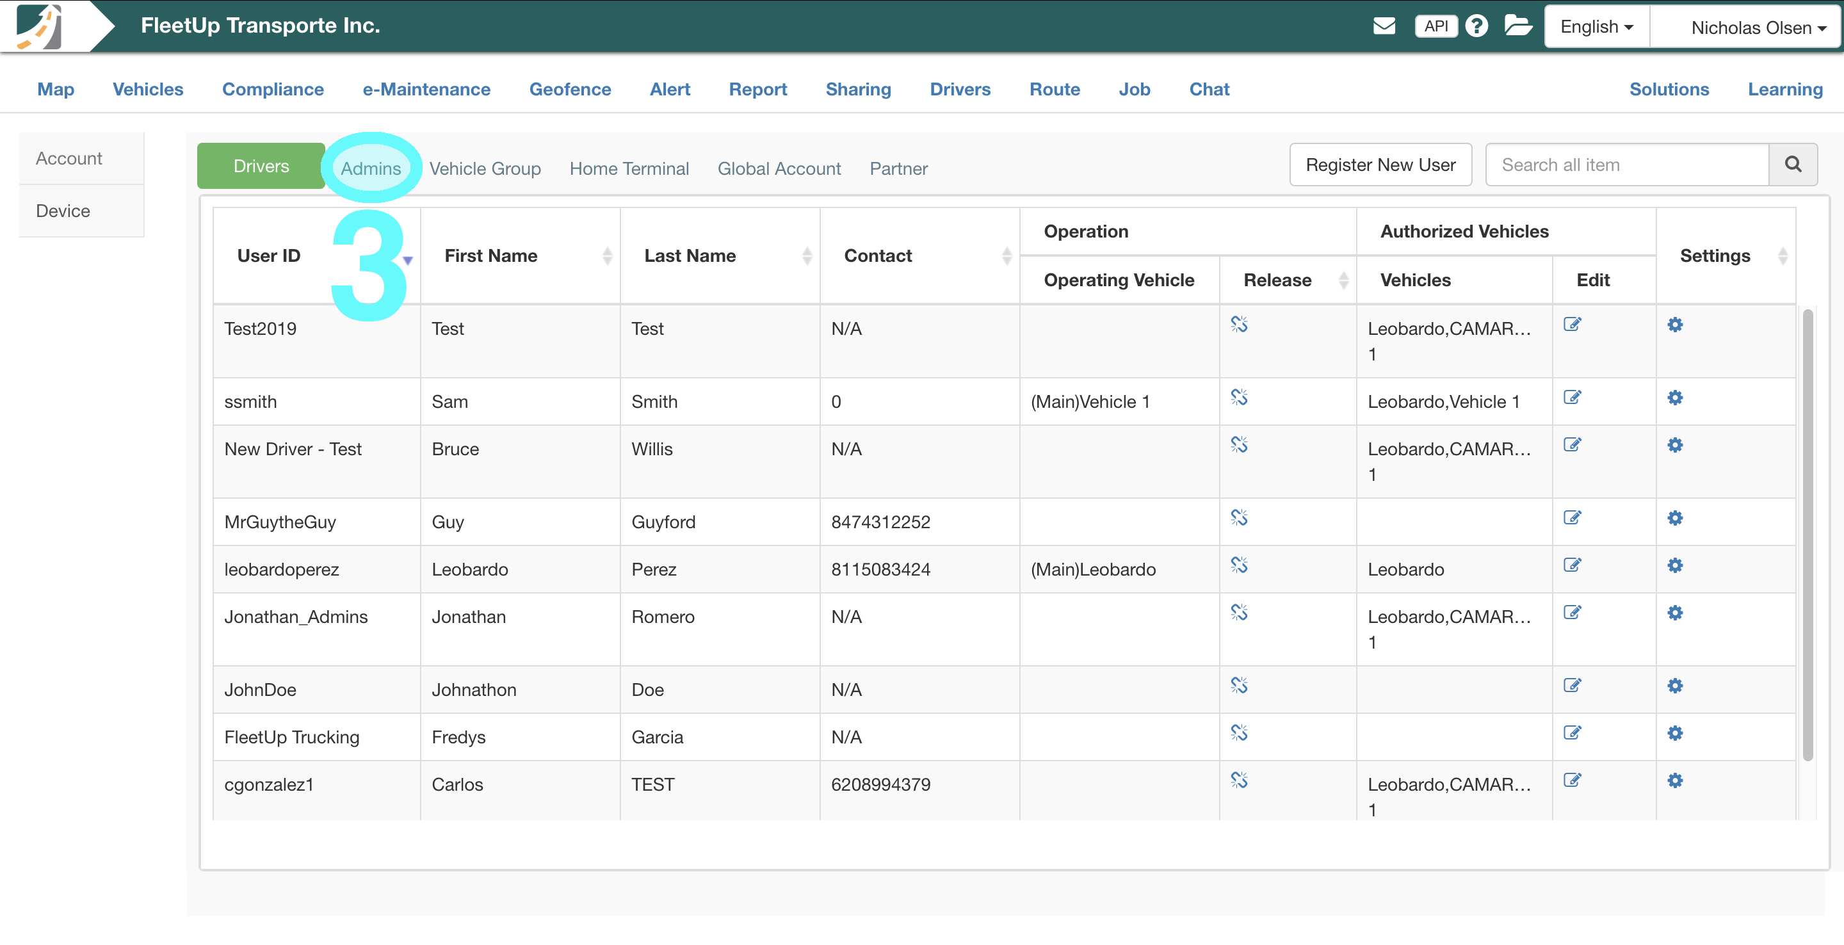Switch to the Vehicle Group tab
This screenshot has width=1844, height=945.
pyautogui.click(x=485, y=168)
